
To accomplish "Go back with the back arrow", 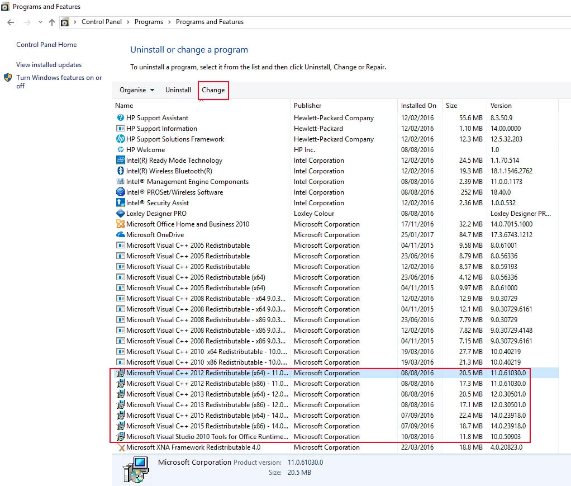I will click(x=11, y=22).
